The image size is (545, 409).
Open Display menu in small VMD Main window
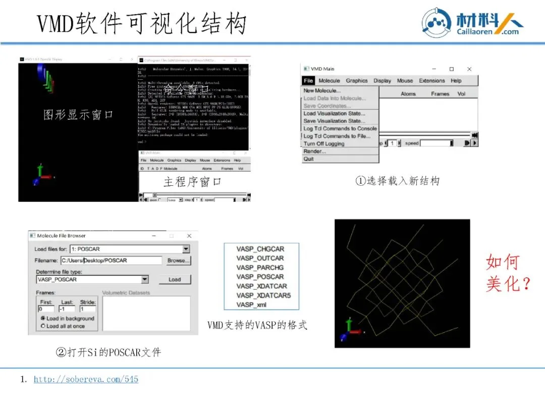190,161
